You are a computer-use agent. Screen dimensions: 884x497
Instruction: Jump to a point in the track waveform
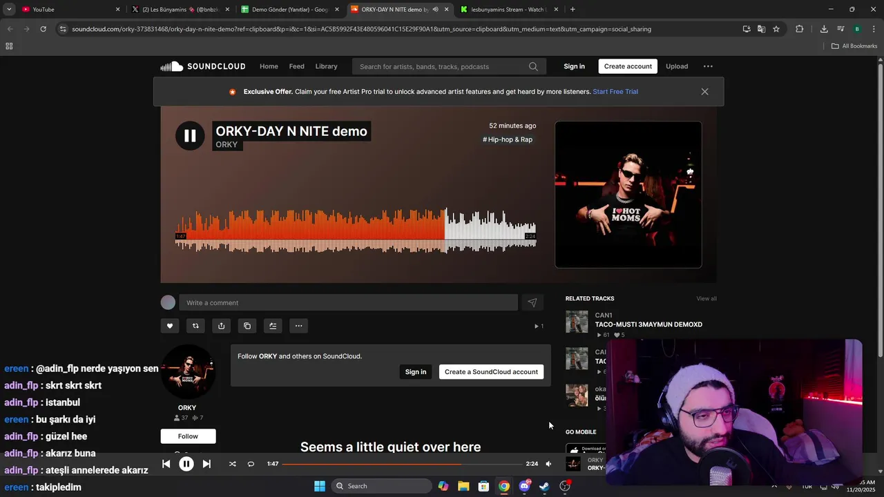click(x=356, y=231)
